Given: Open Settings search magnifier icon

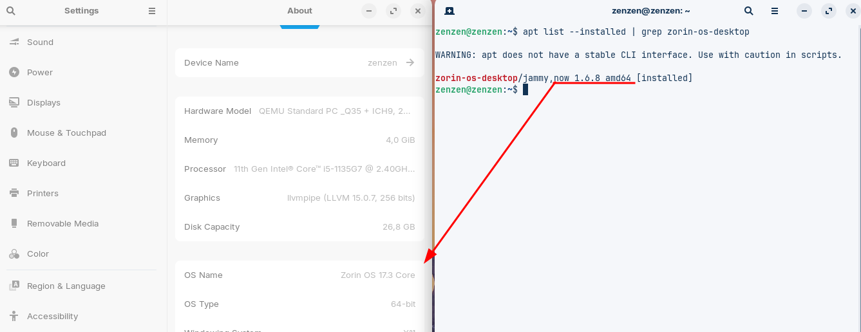Looking at the screenshot, I should [10, 11].
